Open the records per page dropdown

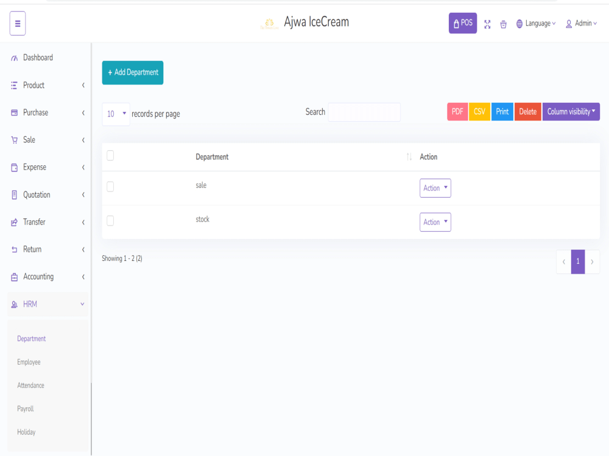pos(116,114)
